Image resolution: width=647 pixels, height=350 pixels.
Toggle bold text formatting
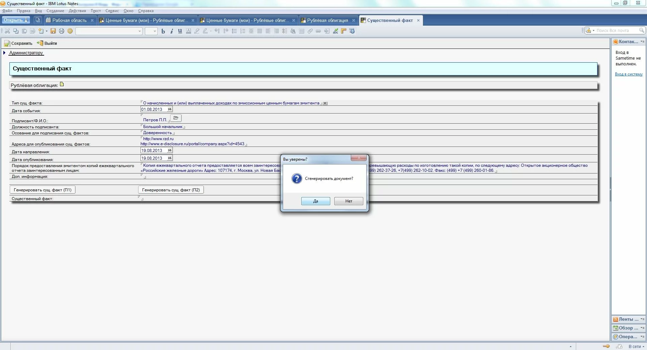tap(163, 31)
